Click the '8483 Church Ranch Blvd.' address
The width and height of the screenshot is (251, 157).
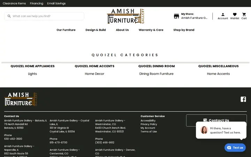point(110,128)
